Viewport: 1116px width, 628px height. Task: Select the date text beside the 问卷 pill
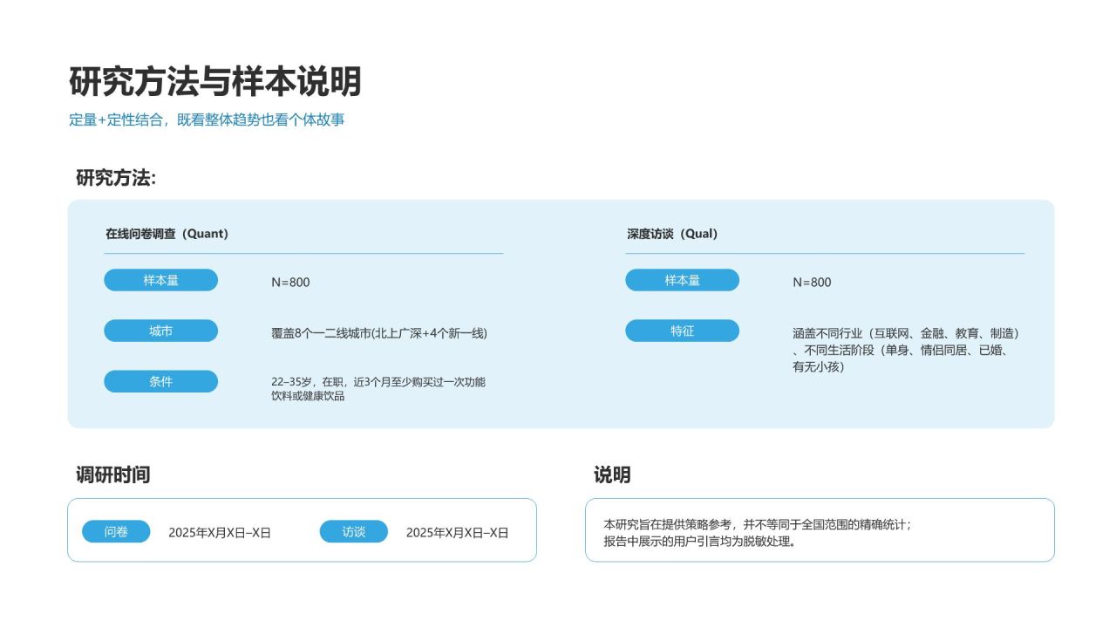[x=220, y=532]
